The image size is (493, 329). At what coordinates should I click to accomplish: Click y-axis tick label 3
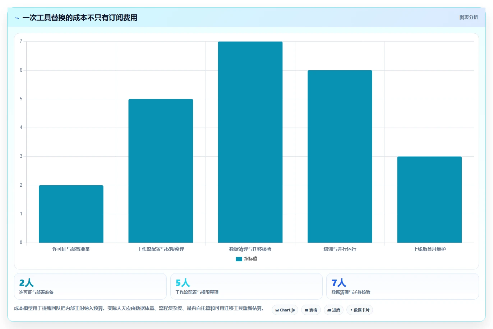pyautogui.click(x=21, y=156)
